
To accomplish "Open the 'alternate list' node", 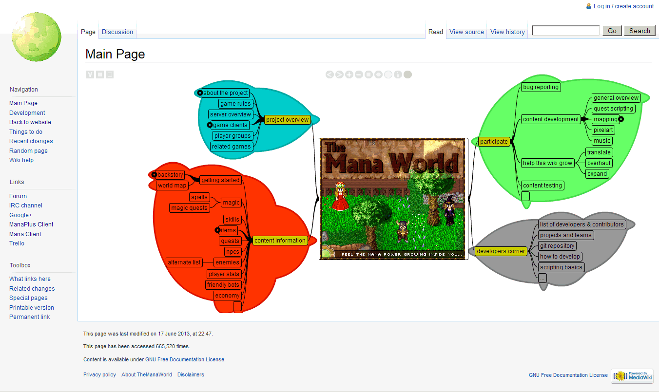I will [184, 262].
